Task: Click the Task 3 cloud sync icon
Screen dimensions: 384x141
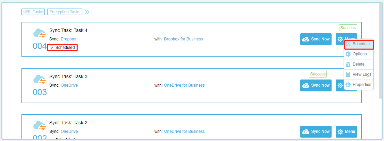Action: coord(39,80)
